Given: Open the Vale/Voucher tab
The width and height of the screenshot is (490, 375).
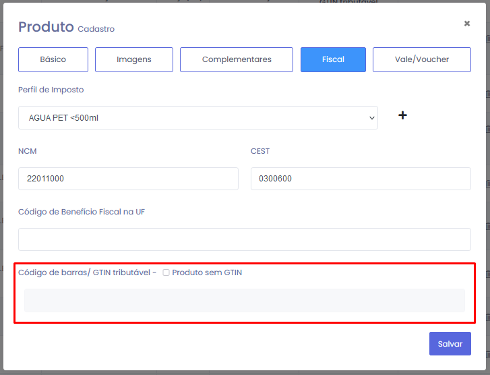Looking at the screenshot, I should point(422,59).
